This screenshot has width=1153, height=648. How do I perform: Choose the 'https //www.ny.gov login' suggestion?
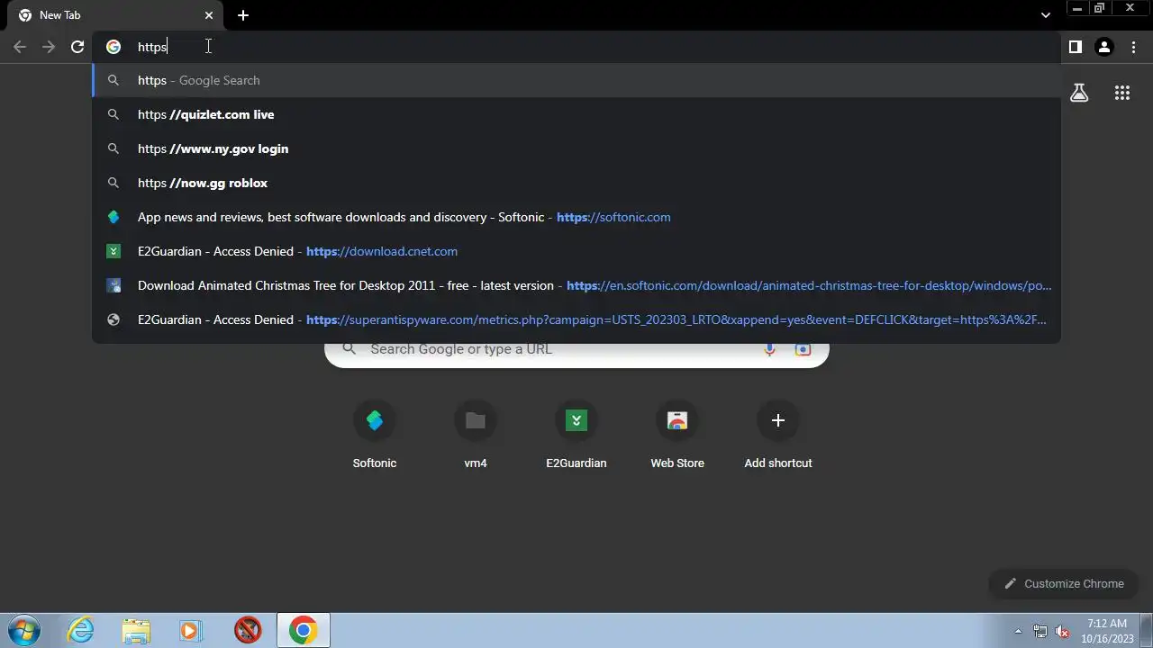(576, 148)
